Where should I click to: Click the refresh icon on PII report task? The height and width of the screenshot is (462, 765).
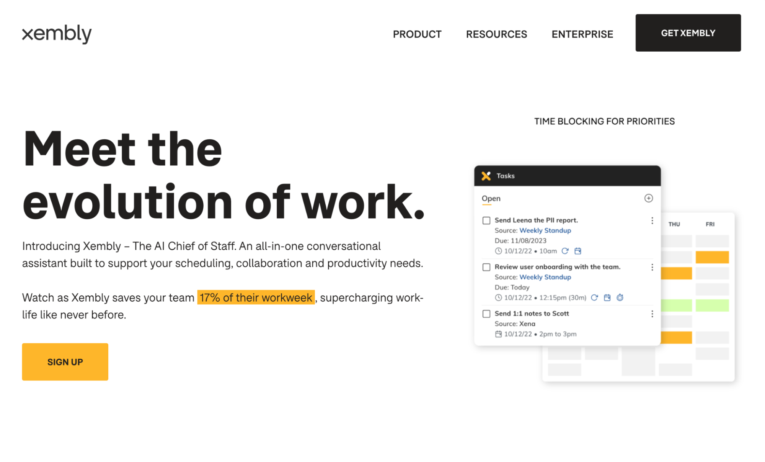pos(565,251)
